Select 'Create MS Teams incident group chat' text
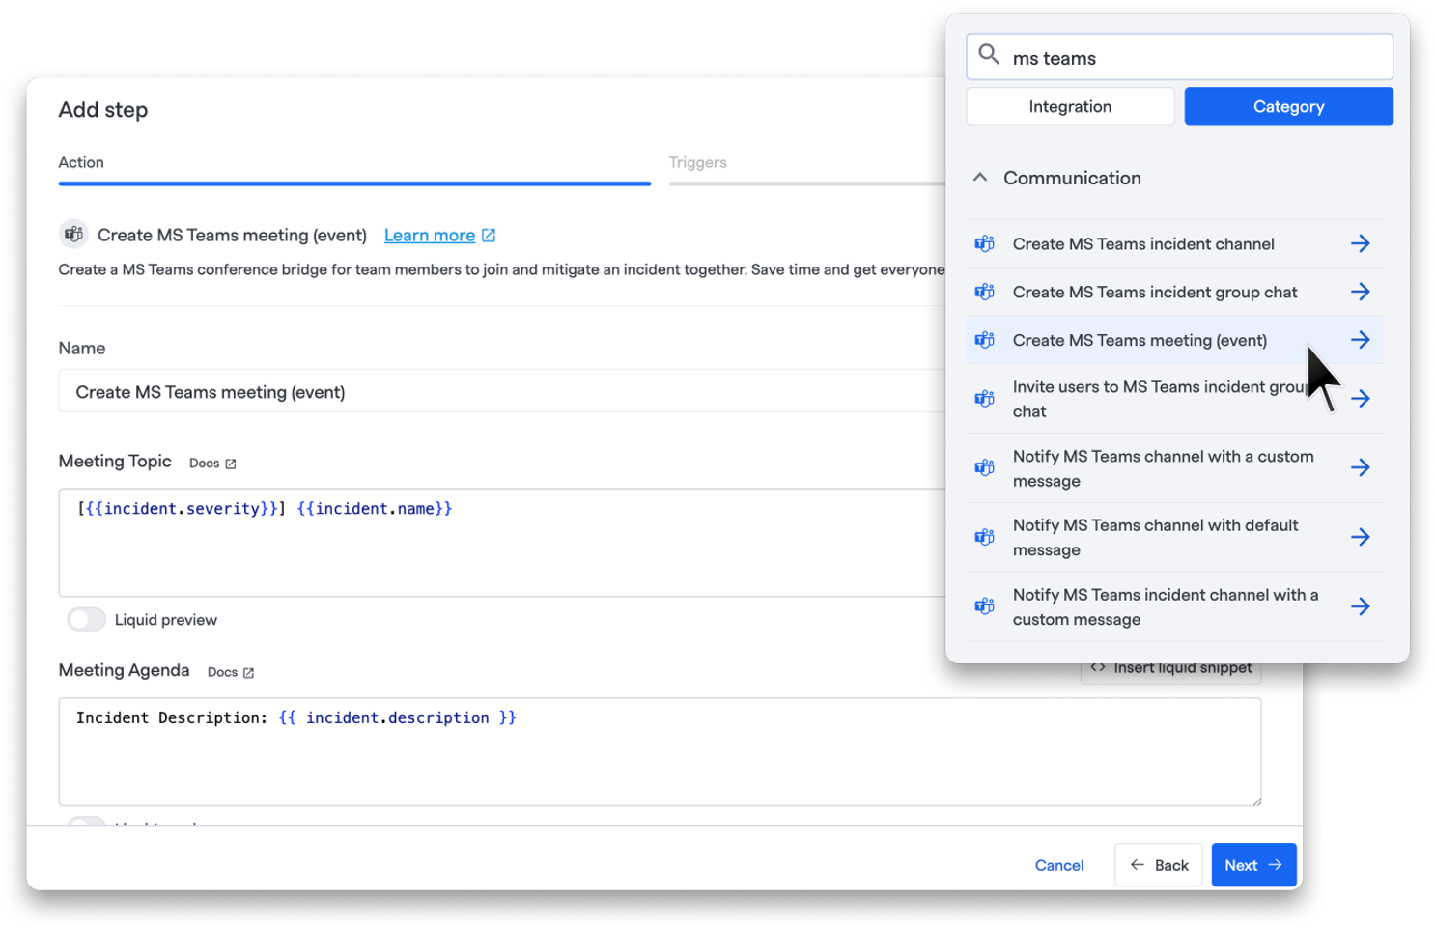 point(1155,292)
